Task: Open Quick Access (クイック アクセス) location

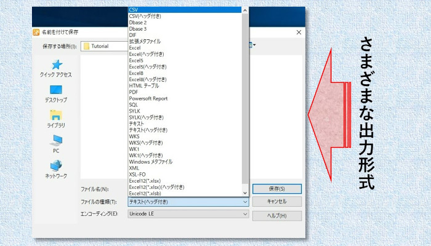Action: (x=56, y=68)
